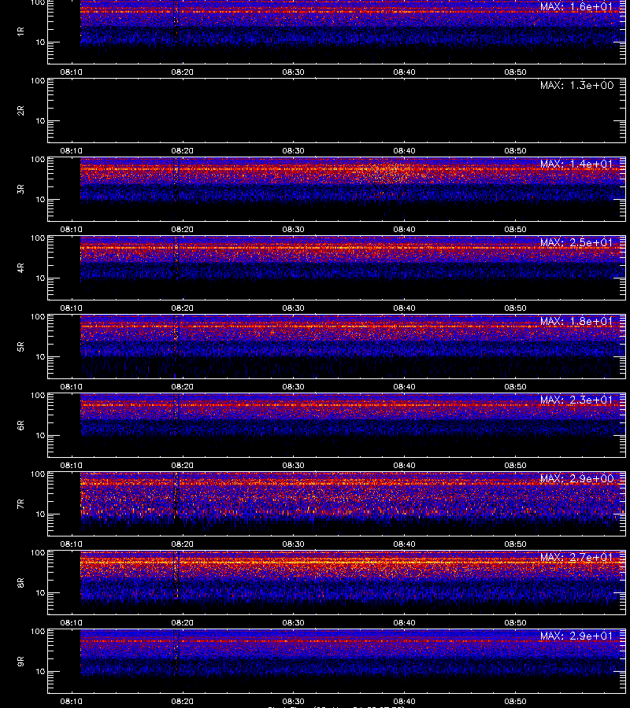Click the '10' y-axis label of 5R

tap(40, 357)
